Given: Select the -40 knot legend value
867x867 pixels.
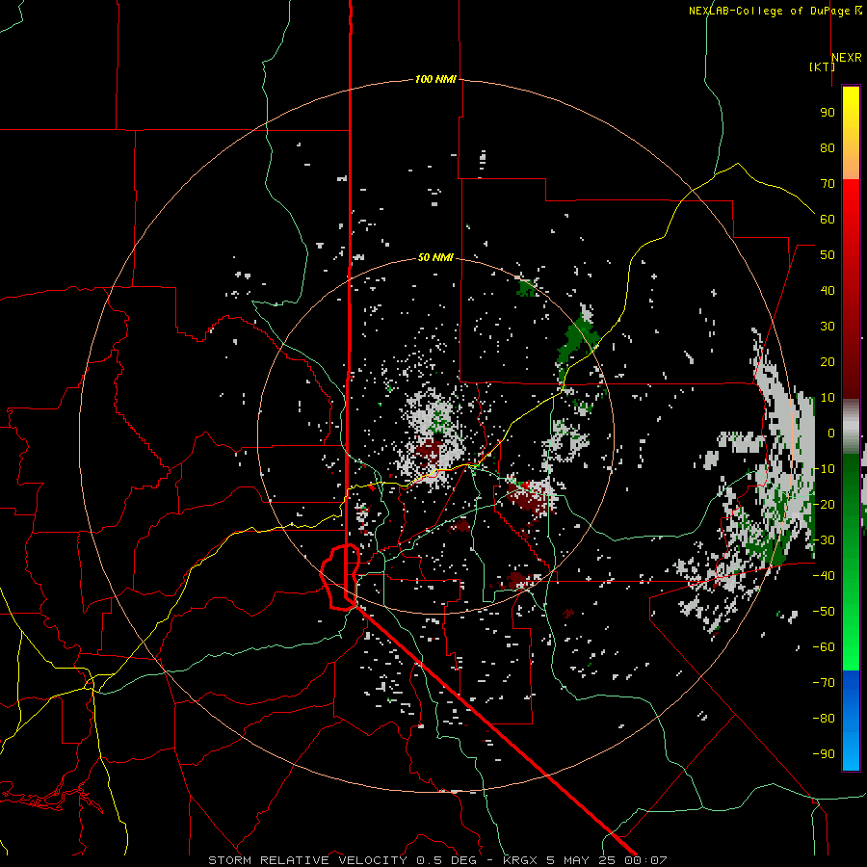Looking at the screenshot, I should tap(824, 576).
